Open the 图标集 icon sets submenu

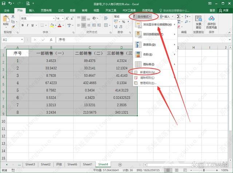tap(155, 64)
